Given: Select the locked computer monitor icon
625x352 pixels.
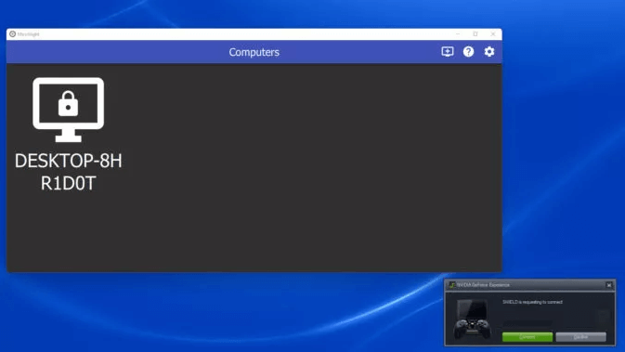Looking at the screenshot, I should pyautogui.click(x=68, y=110).
